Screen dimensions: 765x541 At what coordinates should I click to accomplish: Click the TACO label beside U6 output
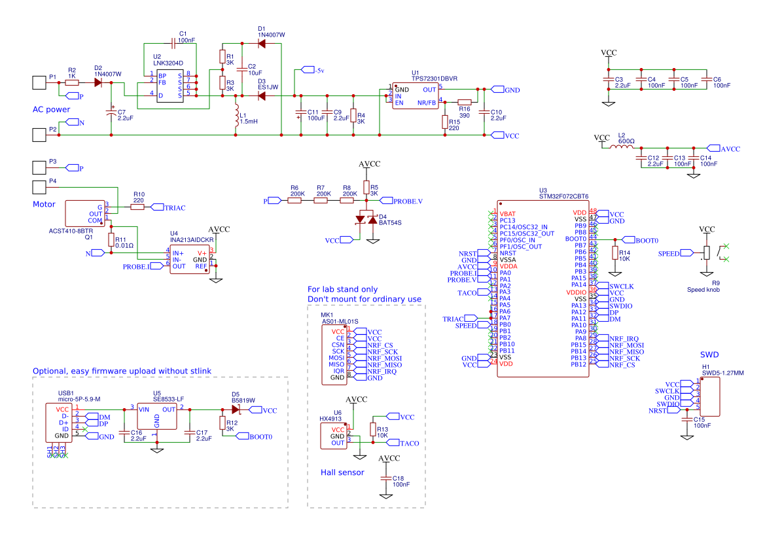point(402,443)
